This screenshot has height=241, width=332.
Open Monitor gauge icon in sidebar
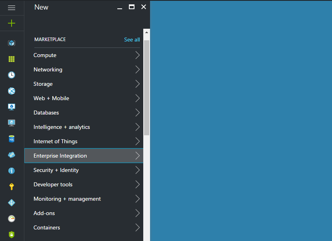12,219
